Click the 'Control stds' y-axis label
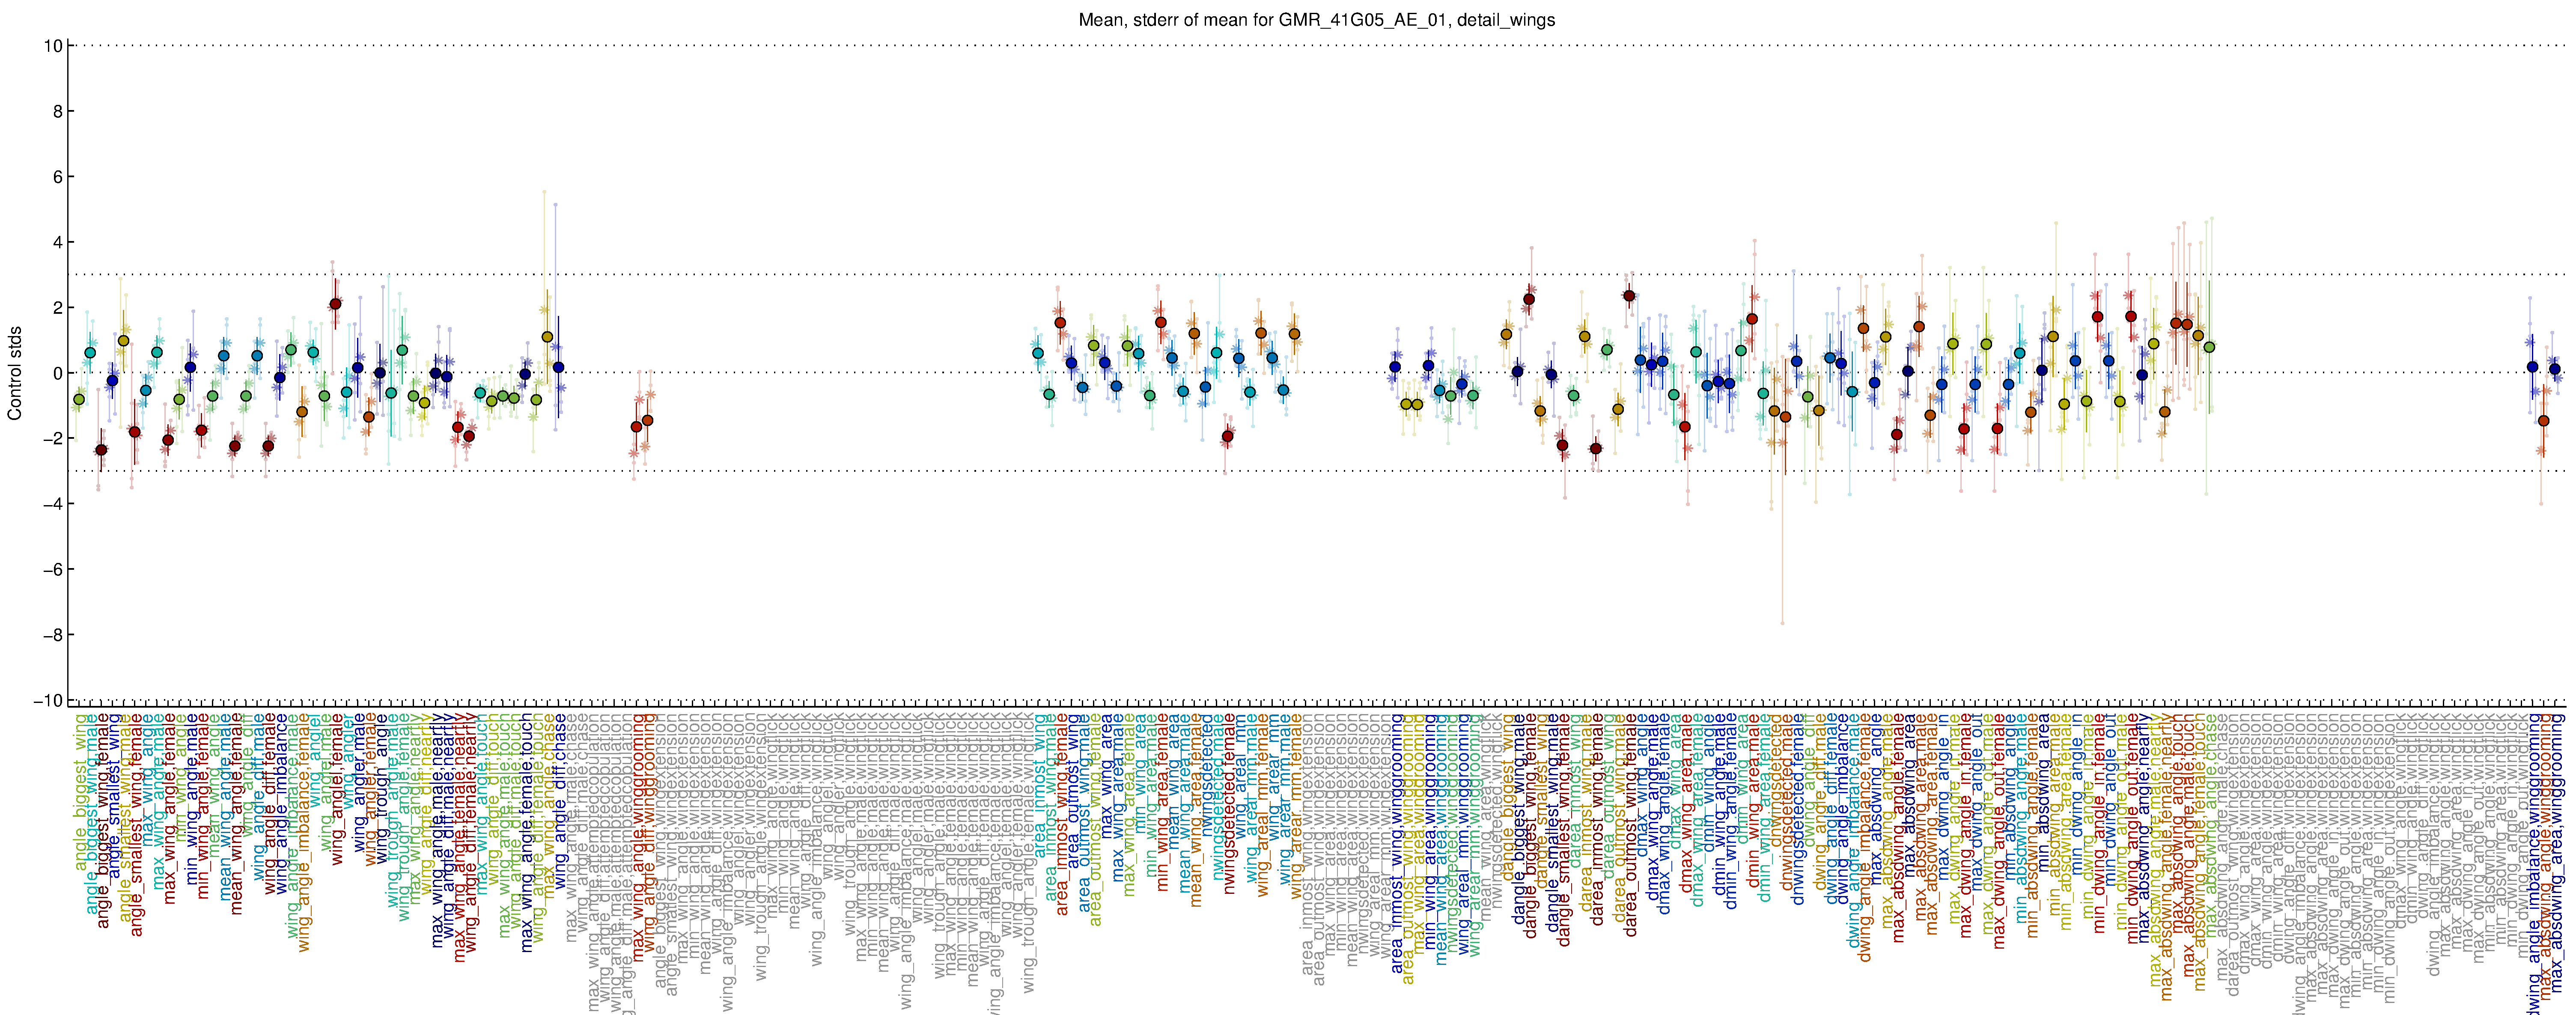 coord(15,373)
